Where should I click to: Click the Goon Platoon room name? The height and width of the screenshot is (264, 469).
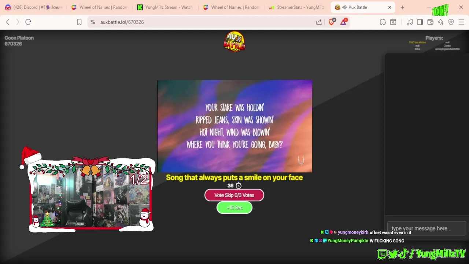coord(19,38)
